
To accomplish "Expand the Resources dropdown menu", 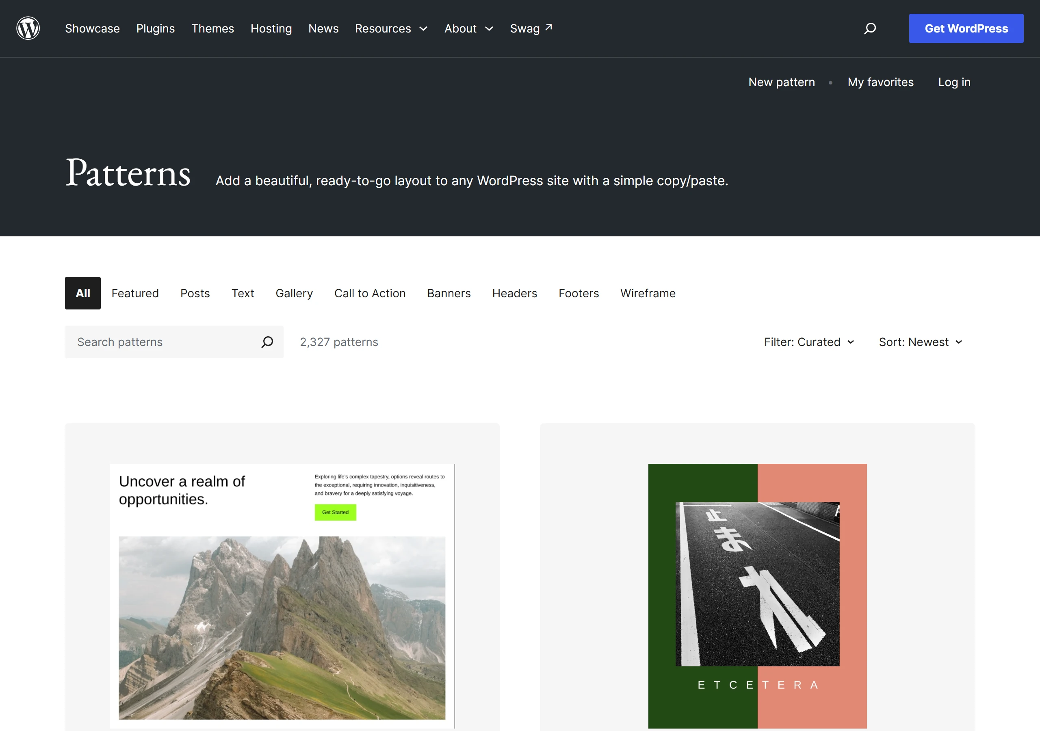I will tap(391, 28).
